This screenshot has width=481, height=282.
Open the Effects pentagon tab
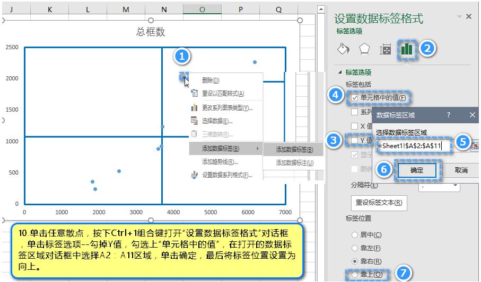[364, 49]
